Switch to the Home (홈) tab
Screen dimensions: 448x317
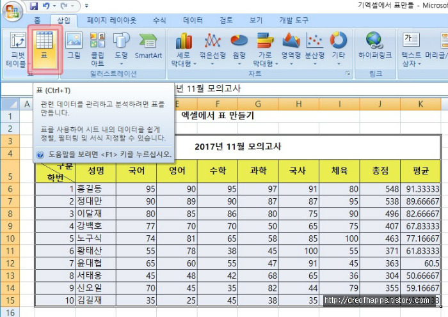37,20
